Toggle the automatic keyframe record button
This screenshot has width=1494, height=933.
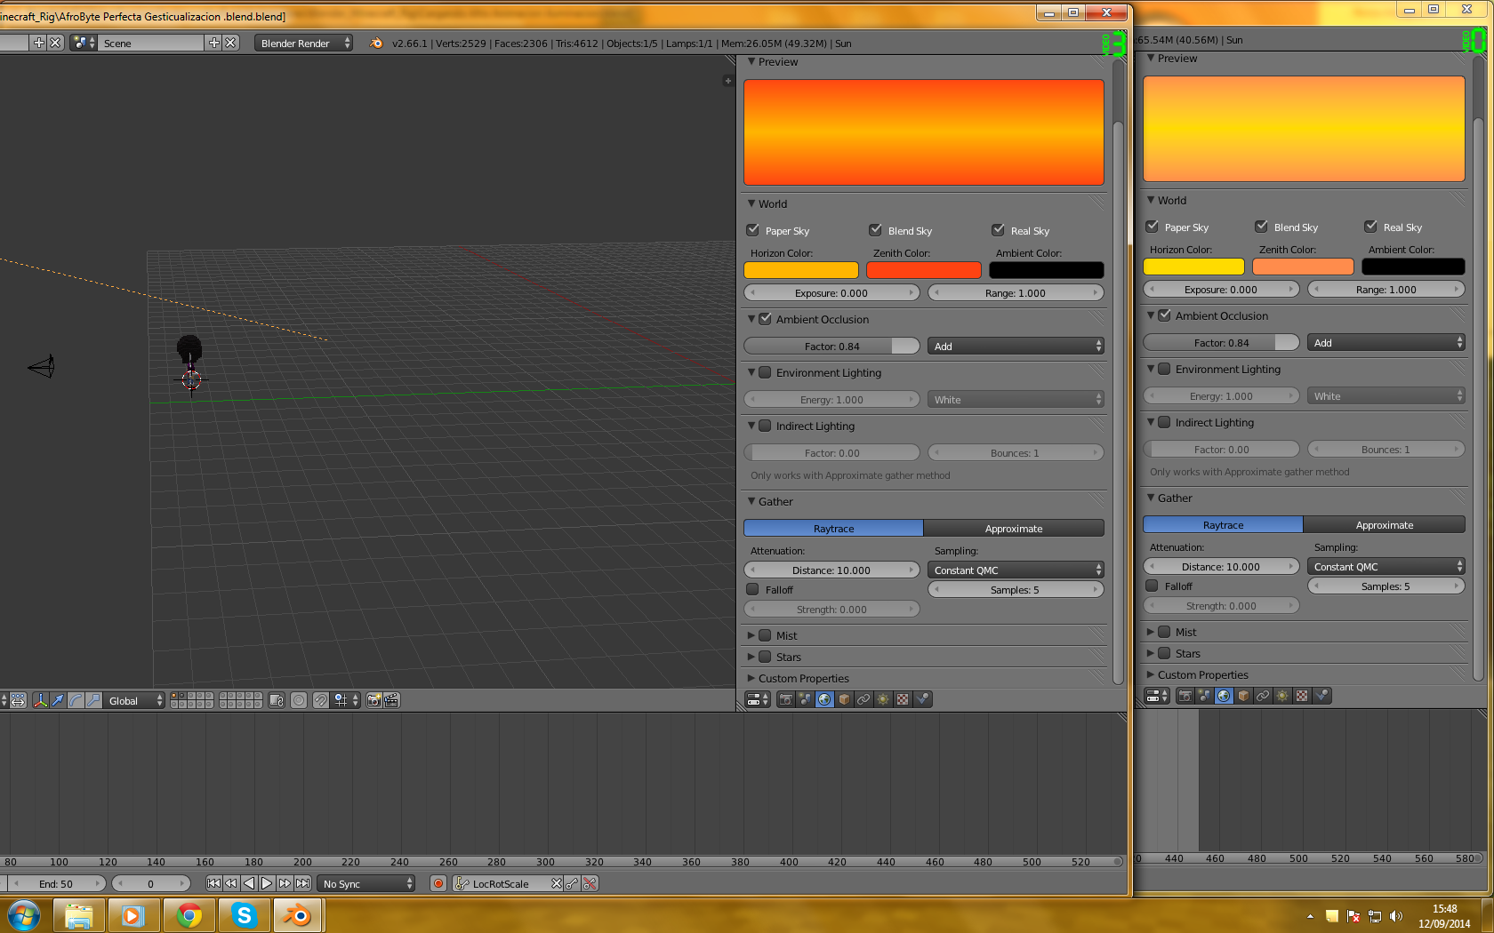(x=438, y=883)
